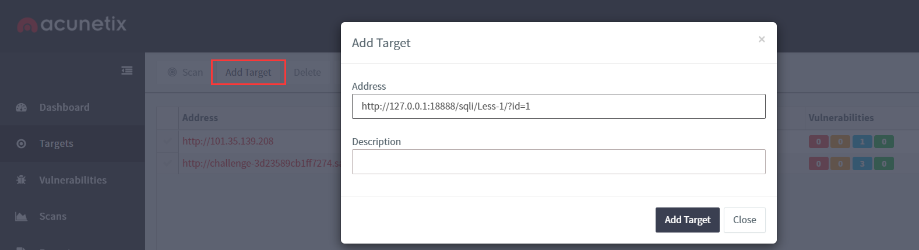
Task: Open the Dashboard menu item
Action: coord(64,107)
